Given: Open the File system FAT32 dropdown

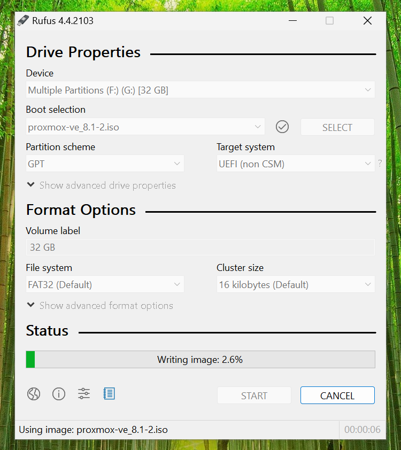Looking at the screenshot, I should tap(105, 284).
